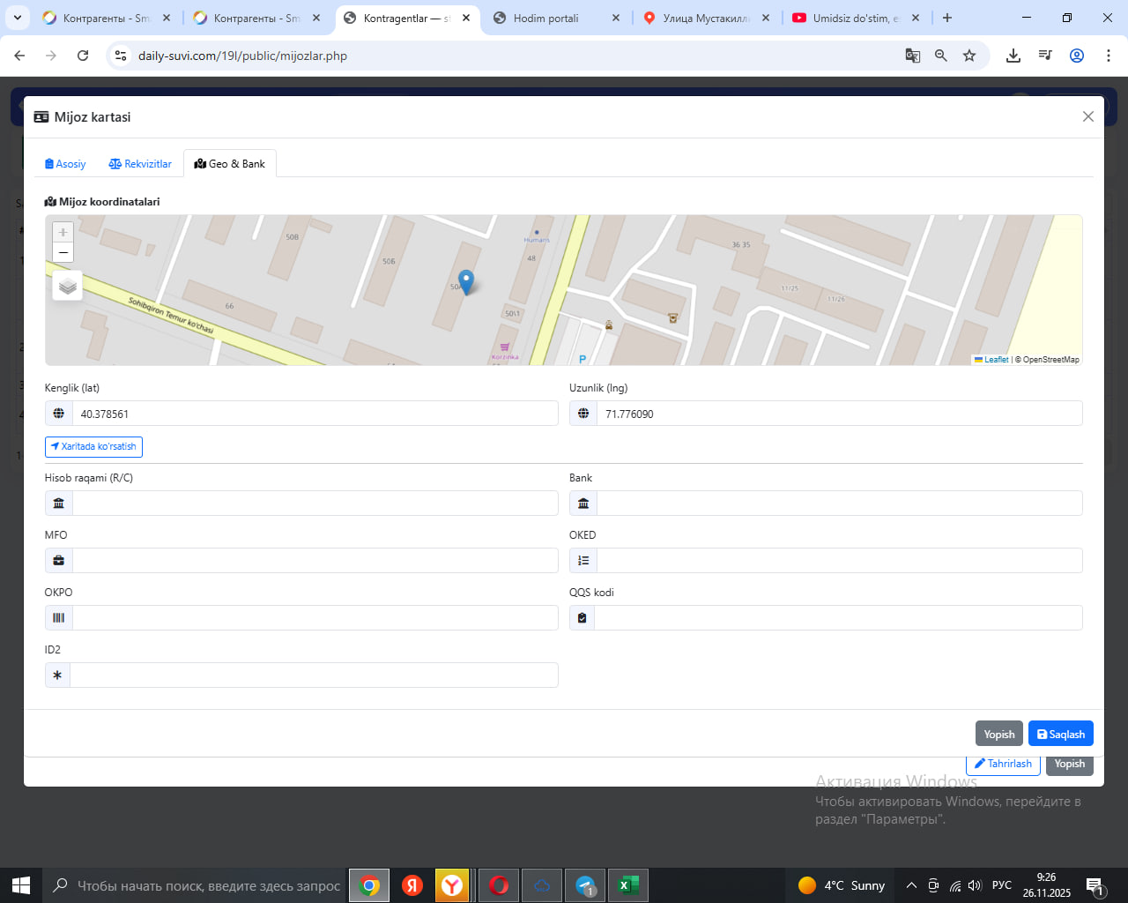Click the browser reload button

point(83,56)
